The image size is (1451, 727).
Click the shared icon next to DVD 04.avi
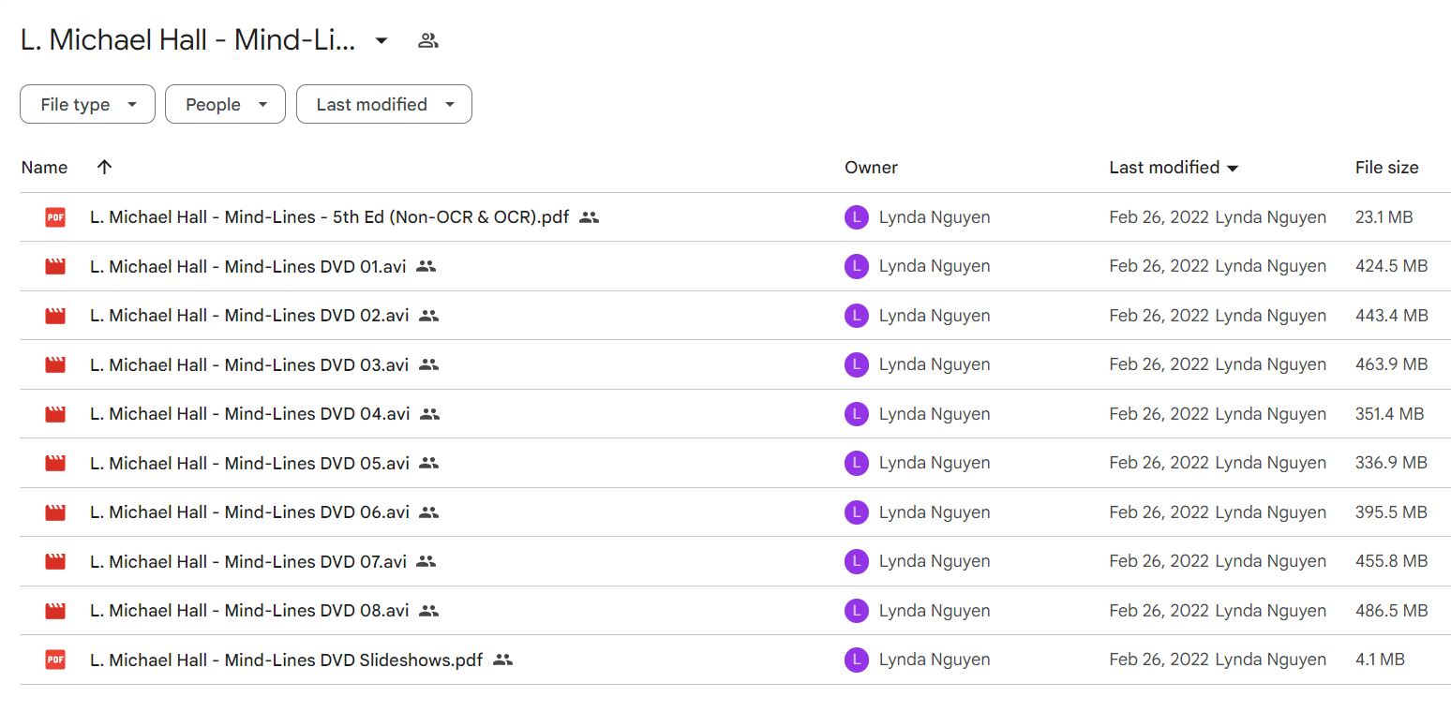pyautogui.click(x=429, y=414)
